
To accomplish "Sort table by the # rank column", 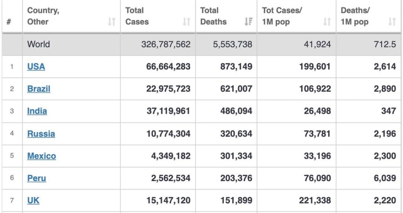I will (x=9, y=22).
